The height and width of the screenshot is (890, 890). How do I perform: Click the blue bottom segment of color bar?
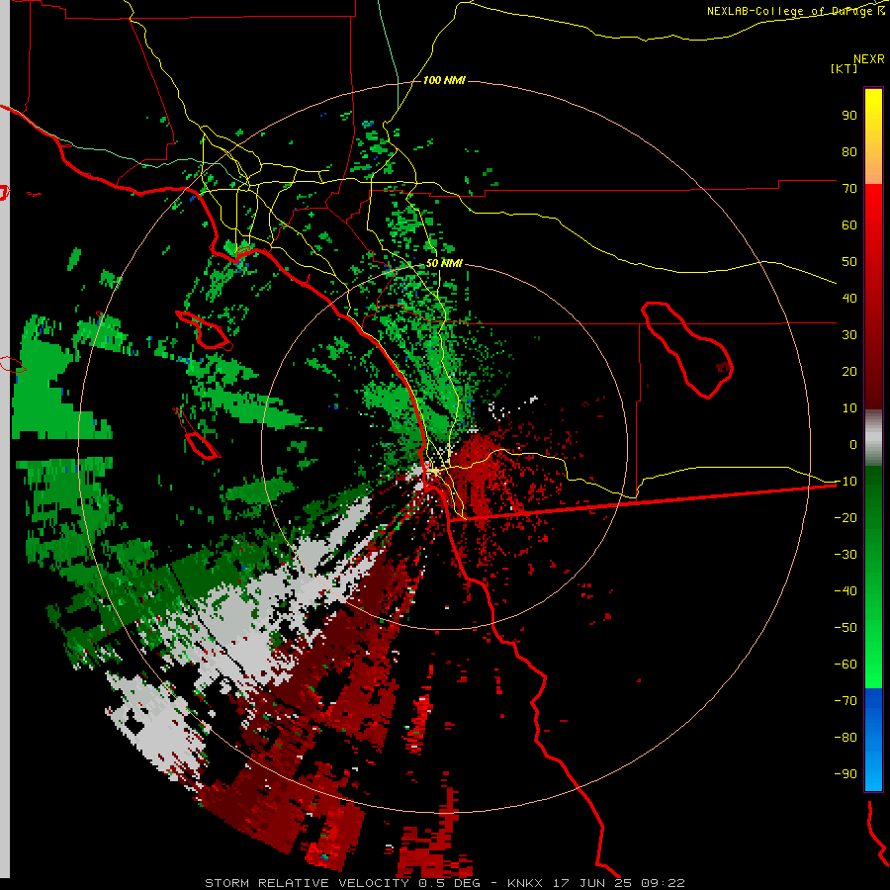point(873,739)
